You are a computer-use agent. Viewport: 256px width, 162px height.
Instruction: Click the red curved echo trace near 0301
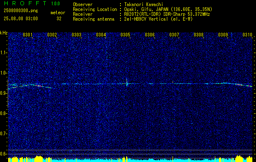coord(39,85)
